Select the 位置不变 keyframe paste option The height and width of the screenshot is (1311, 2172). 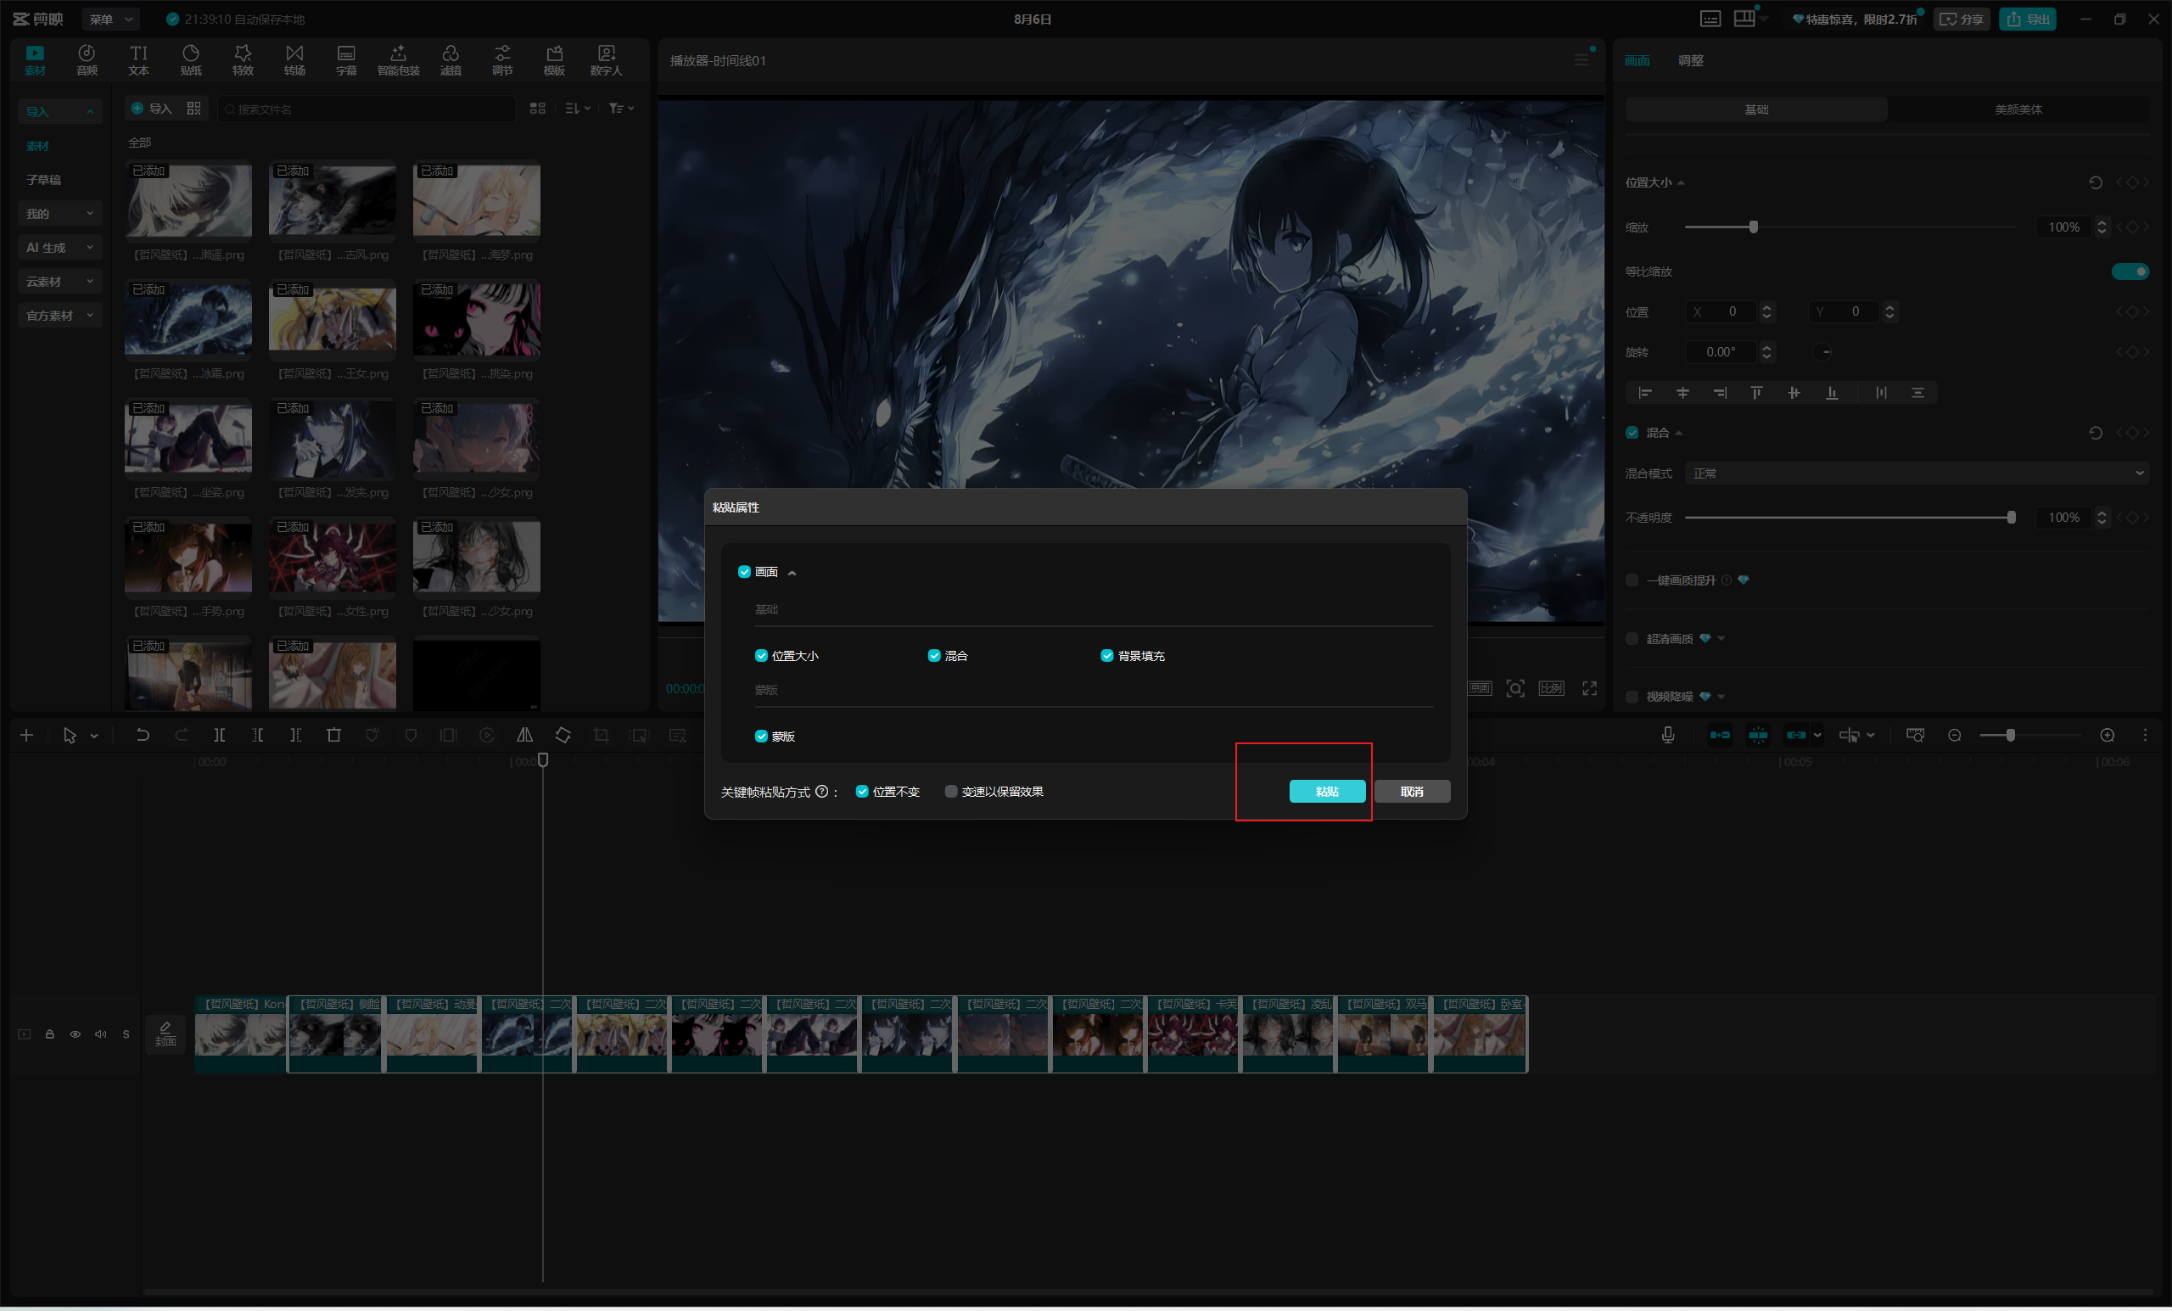(862, 792)
